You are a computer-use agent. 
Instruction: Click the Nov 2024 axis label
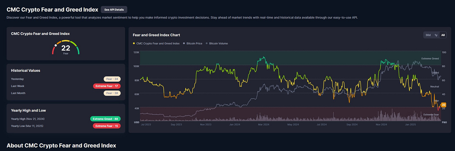381,124
